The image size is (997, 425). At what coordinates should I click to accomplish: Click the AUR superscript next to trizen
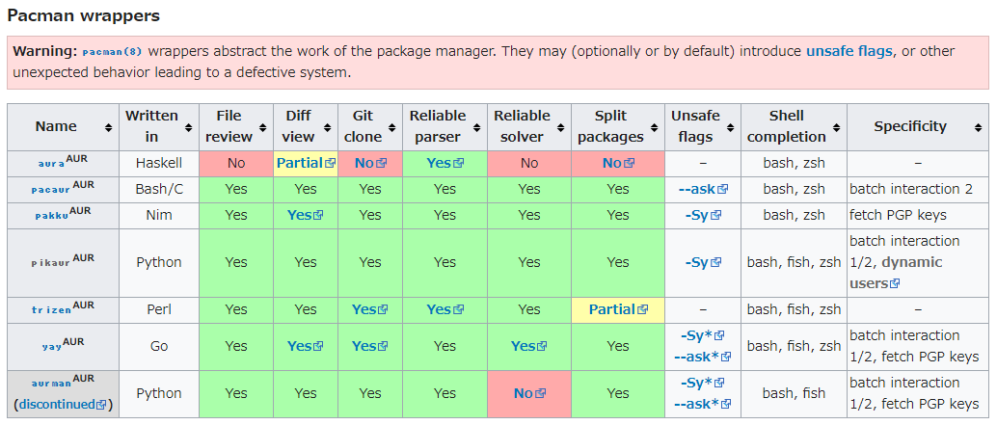pos(83,305)
